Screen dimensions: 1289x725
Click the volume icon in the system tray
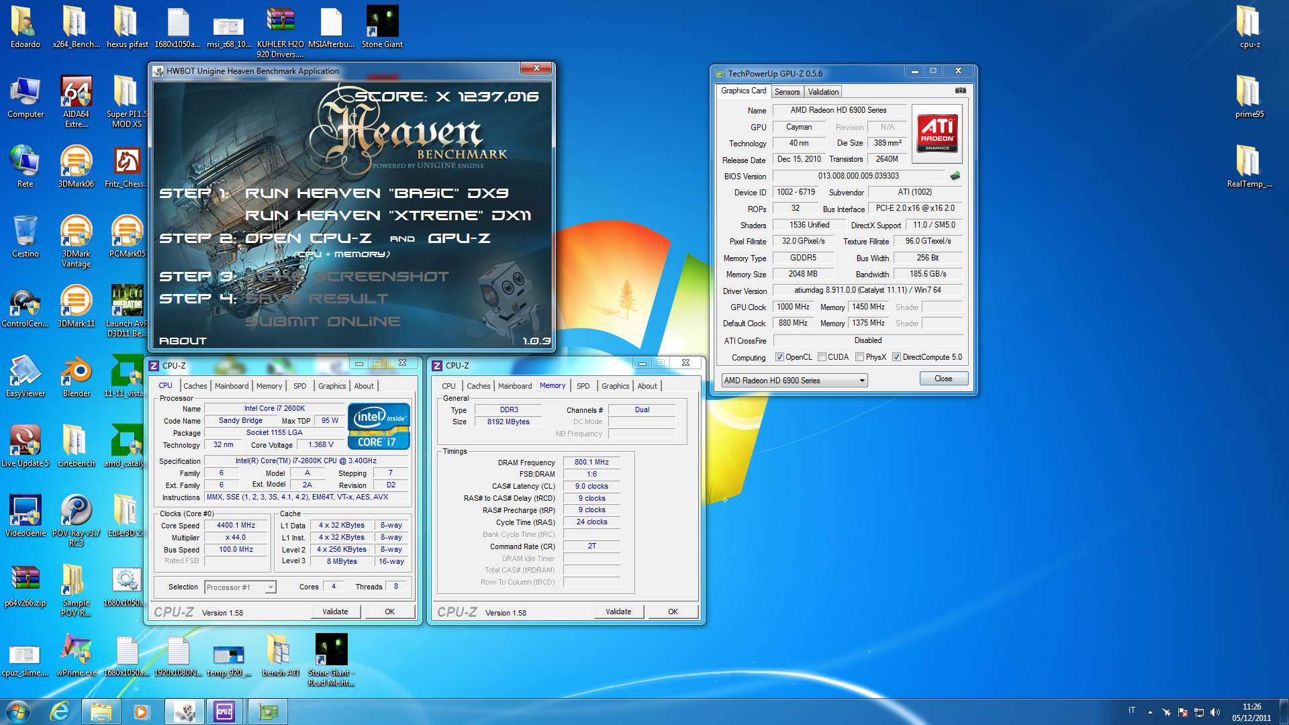1215,712
